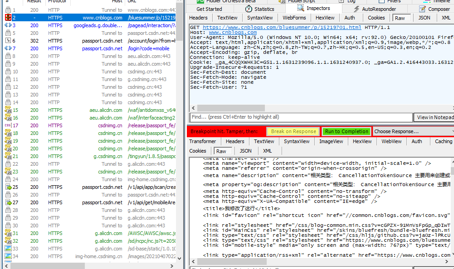Open the Get Started tab
The width and height of the screenshot is (454, 269).
pyautogui.click(x=209, y=9)
